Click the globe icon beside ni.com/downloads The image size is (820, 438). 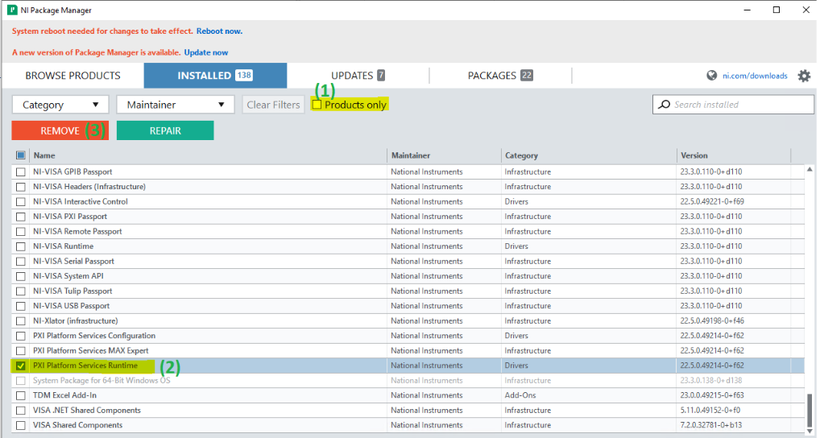(x=711, y=76)
